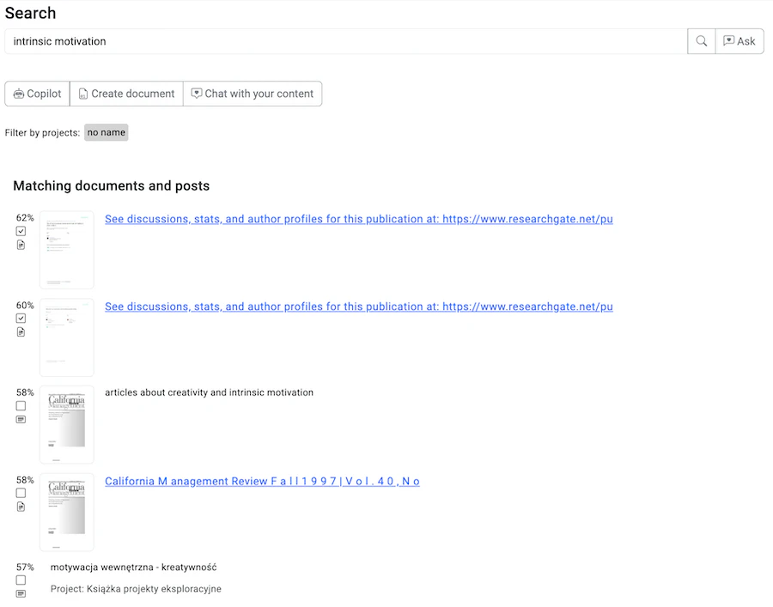Viewport: 773px width, 607px height.
Task: Open the document icon on the 62% result
Action: (21, 245)
